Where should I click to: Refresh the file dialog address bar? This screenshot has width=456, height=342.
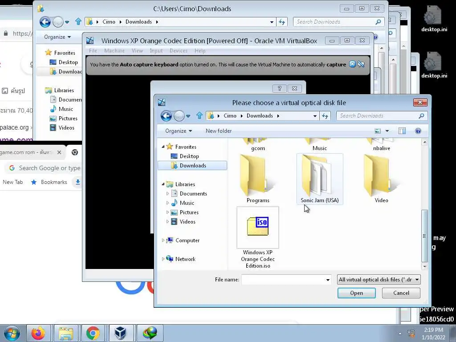coord(325,116)
